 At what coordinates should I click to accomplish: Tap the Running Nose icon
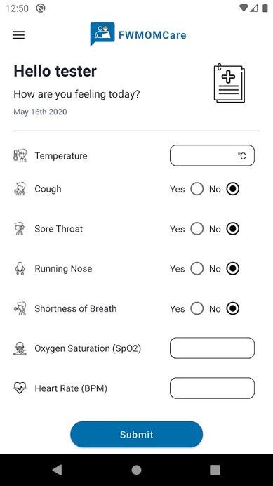click(x=20, y=269)
